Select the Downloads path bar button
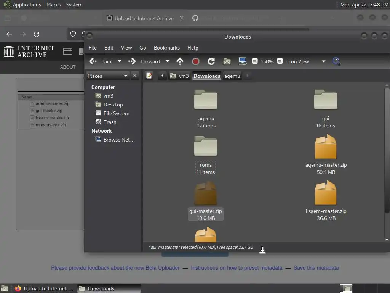The image size is (390, 293). (x=207, y=76)
